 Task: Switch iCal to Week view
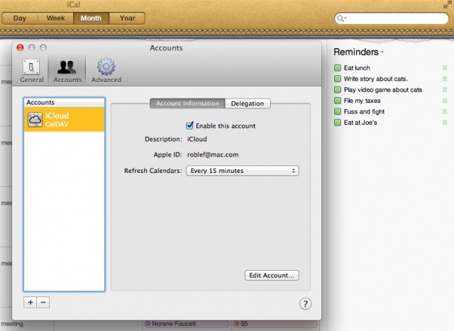(x=55, y=18)
